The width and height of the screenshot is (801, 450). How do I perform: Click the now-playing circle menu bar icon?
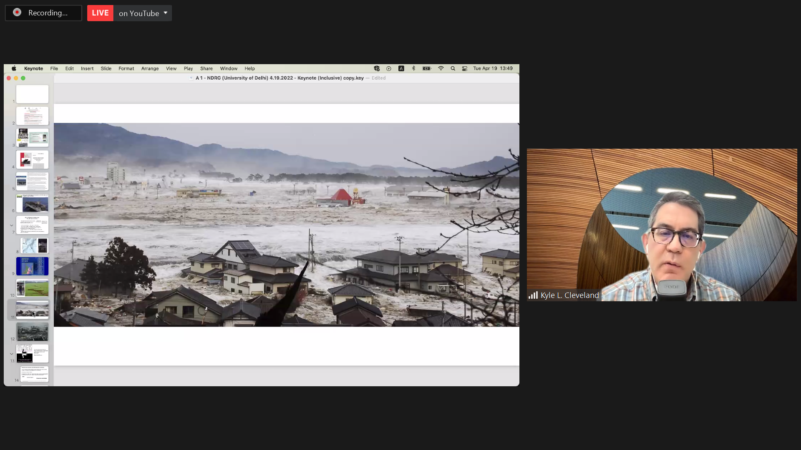388,68
